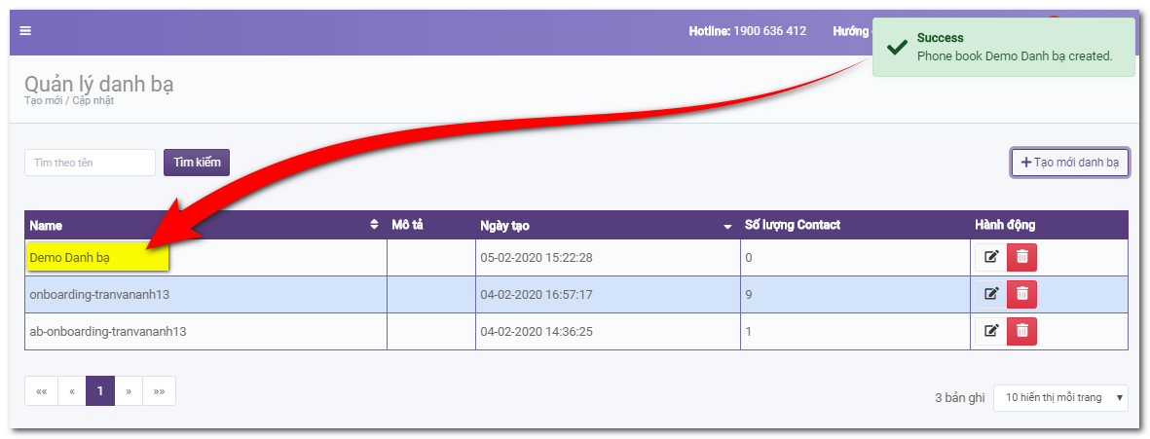Go to next page with » button
This screenshot has width=1150, height=439.
pos(129,391)
